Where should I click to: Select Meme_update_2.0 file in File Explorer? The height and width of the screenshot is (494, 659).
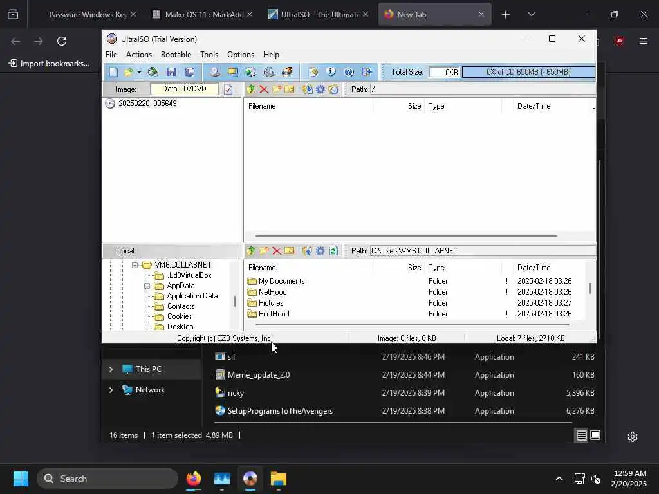(259, 375)
